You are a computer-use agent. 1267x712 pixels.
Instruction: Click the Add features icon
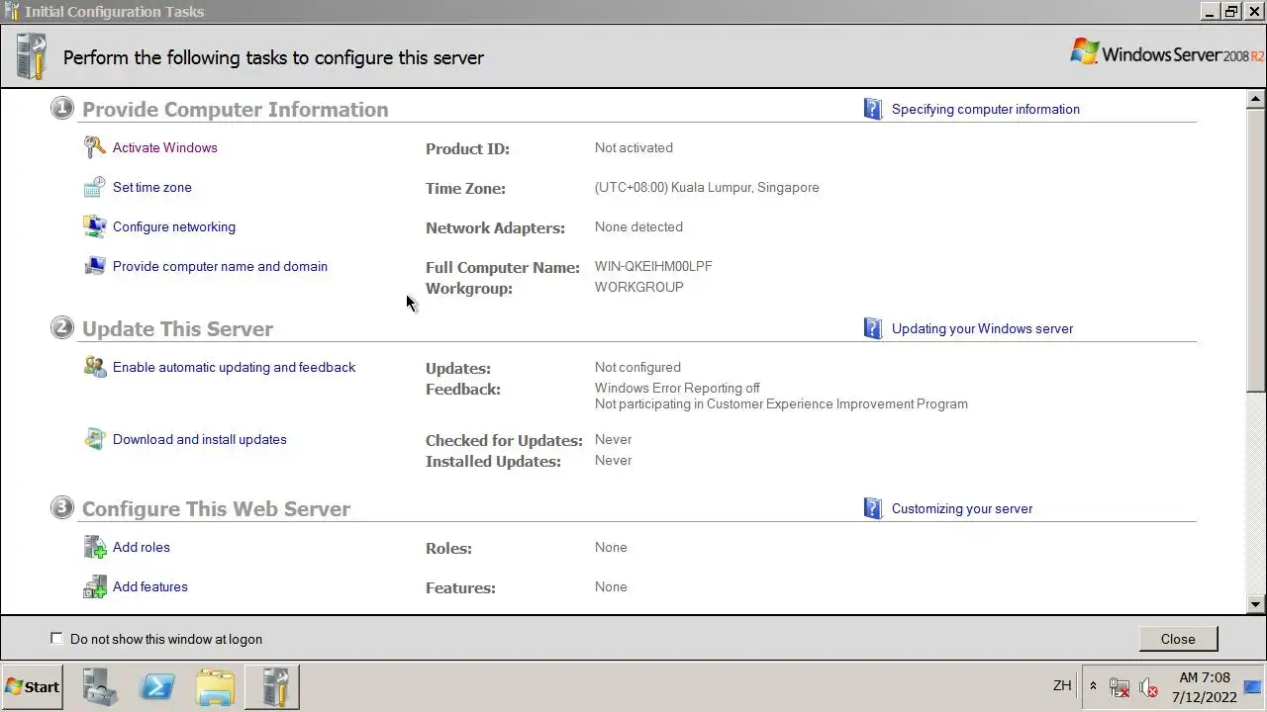94,586
